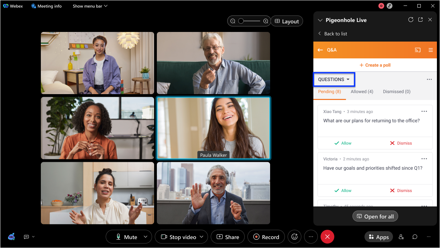Switch to the Pending (8) tab
The width and height of the screenshot is (440, 248).
329,92
